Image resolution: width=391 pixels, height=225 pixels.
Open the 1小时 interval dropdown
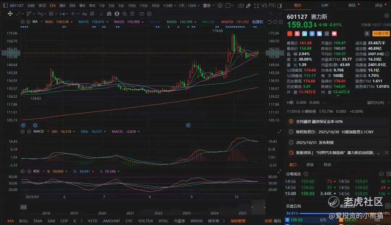point(169,5)
